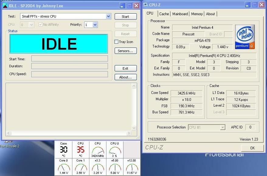The height and width of the screenshot is (176, 267).
Task: Click the Stop button
Action: 126,25
